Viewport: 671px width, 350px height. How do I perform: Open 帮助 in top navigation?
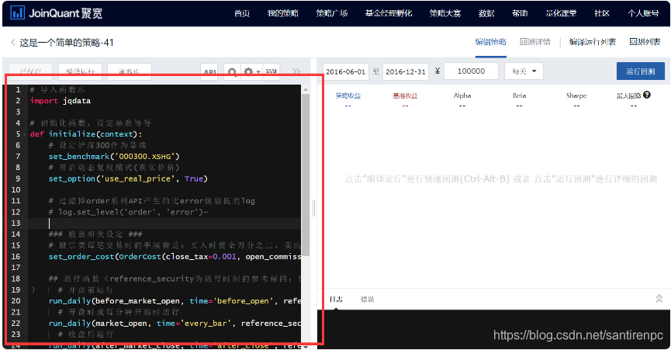tap(520, 13)
